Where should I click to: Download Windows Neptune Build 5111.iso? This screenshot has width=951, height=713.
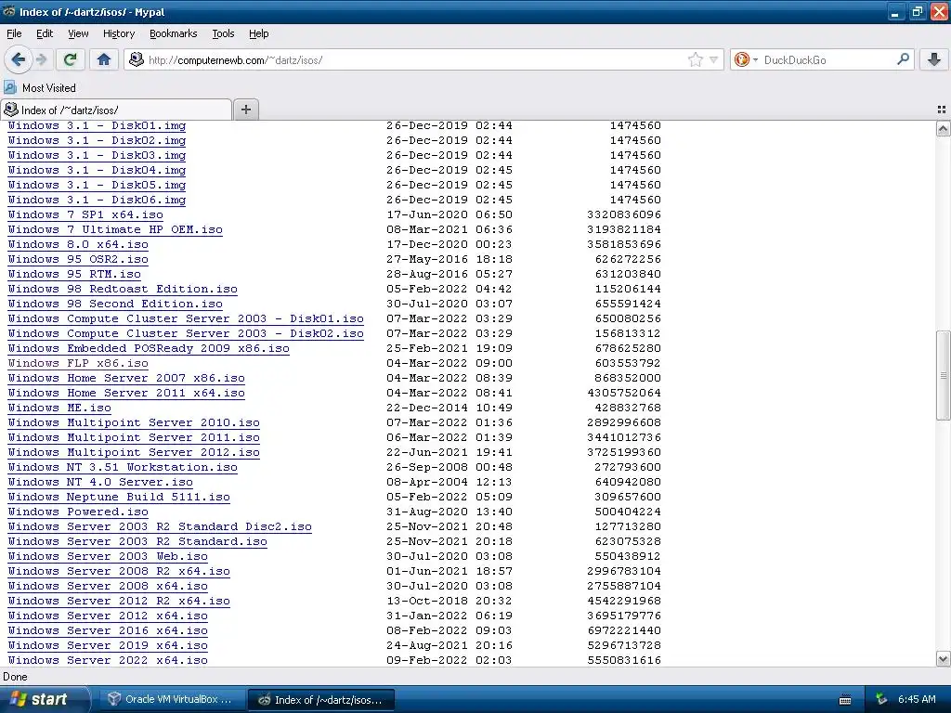point(119,498)
